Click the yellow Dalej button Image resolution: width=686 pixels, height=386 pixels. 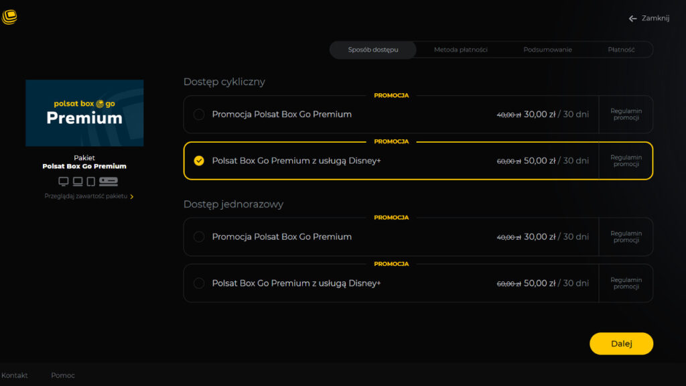click(621, 344)
